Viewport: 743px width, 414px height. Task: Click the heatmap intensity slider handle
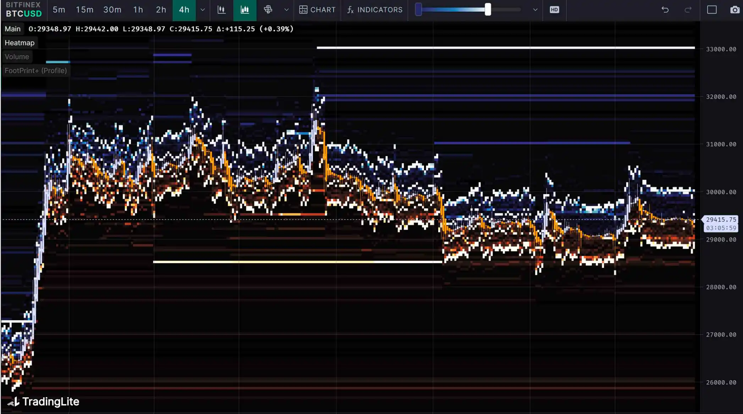click(488, 10)
